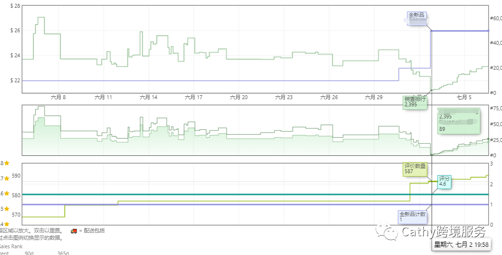
Task: Click the 590 review count axis label
Action: (x=17, y=176)
